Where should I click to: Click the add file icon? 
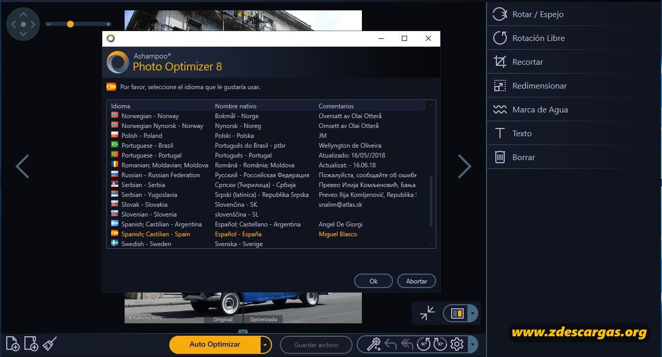point(12,344)
